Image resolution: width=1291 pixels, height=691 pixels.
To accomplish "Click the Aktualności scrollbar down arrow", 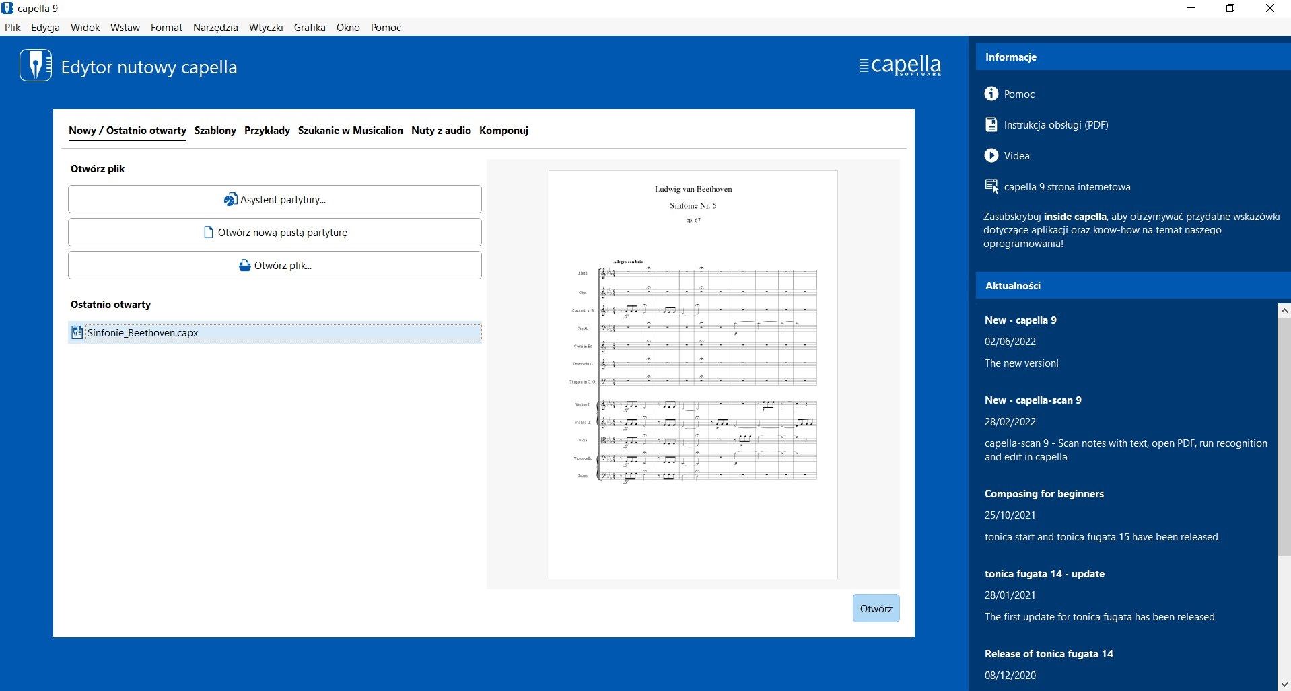I will (x=1284, y=684).
